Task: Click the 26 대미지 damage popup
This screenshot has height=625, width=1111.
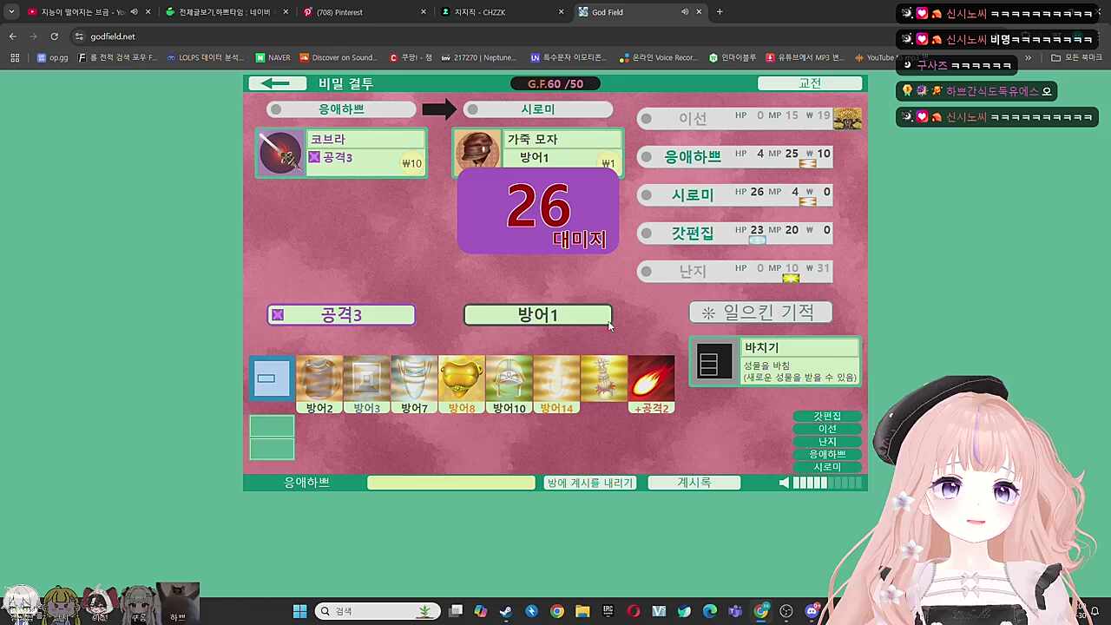Action: point(538,213)
